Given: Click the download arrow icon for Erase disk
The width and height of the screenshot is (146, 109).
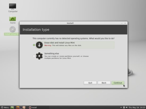Looking at the screenshot, I should click(x=39, y=45).
